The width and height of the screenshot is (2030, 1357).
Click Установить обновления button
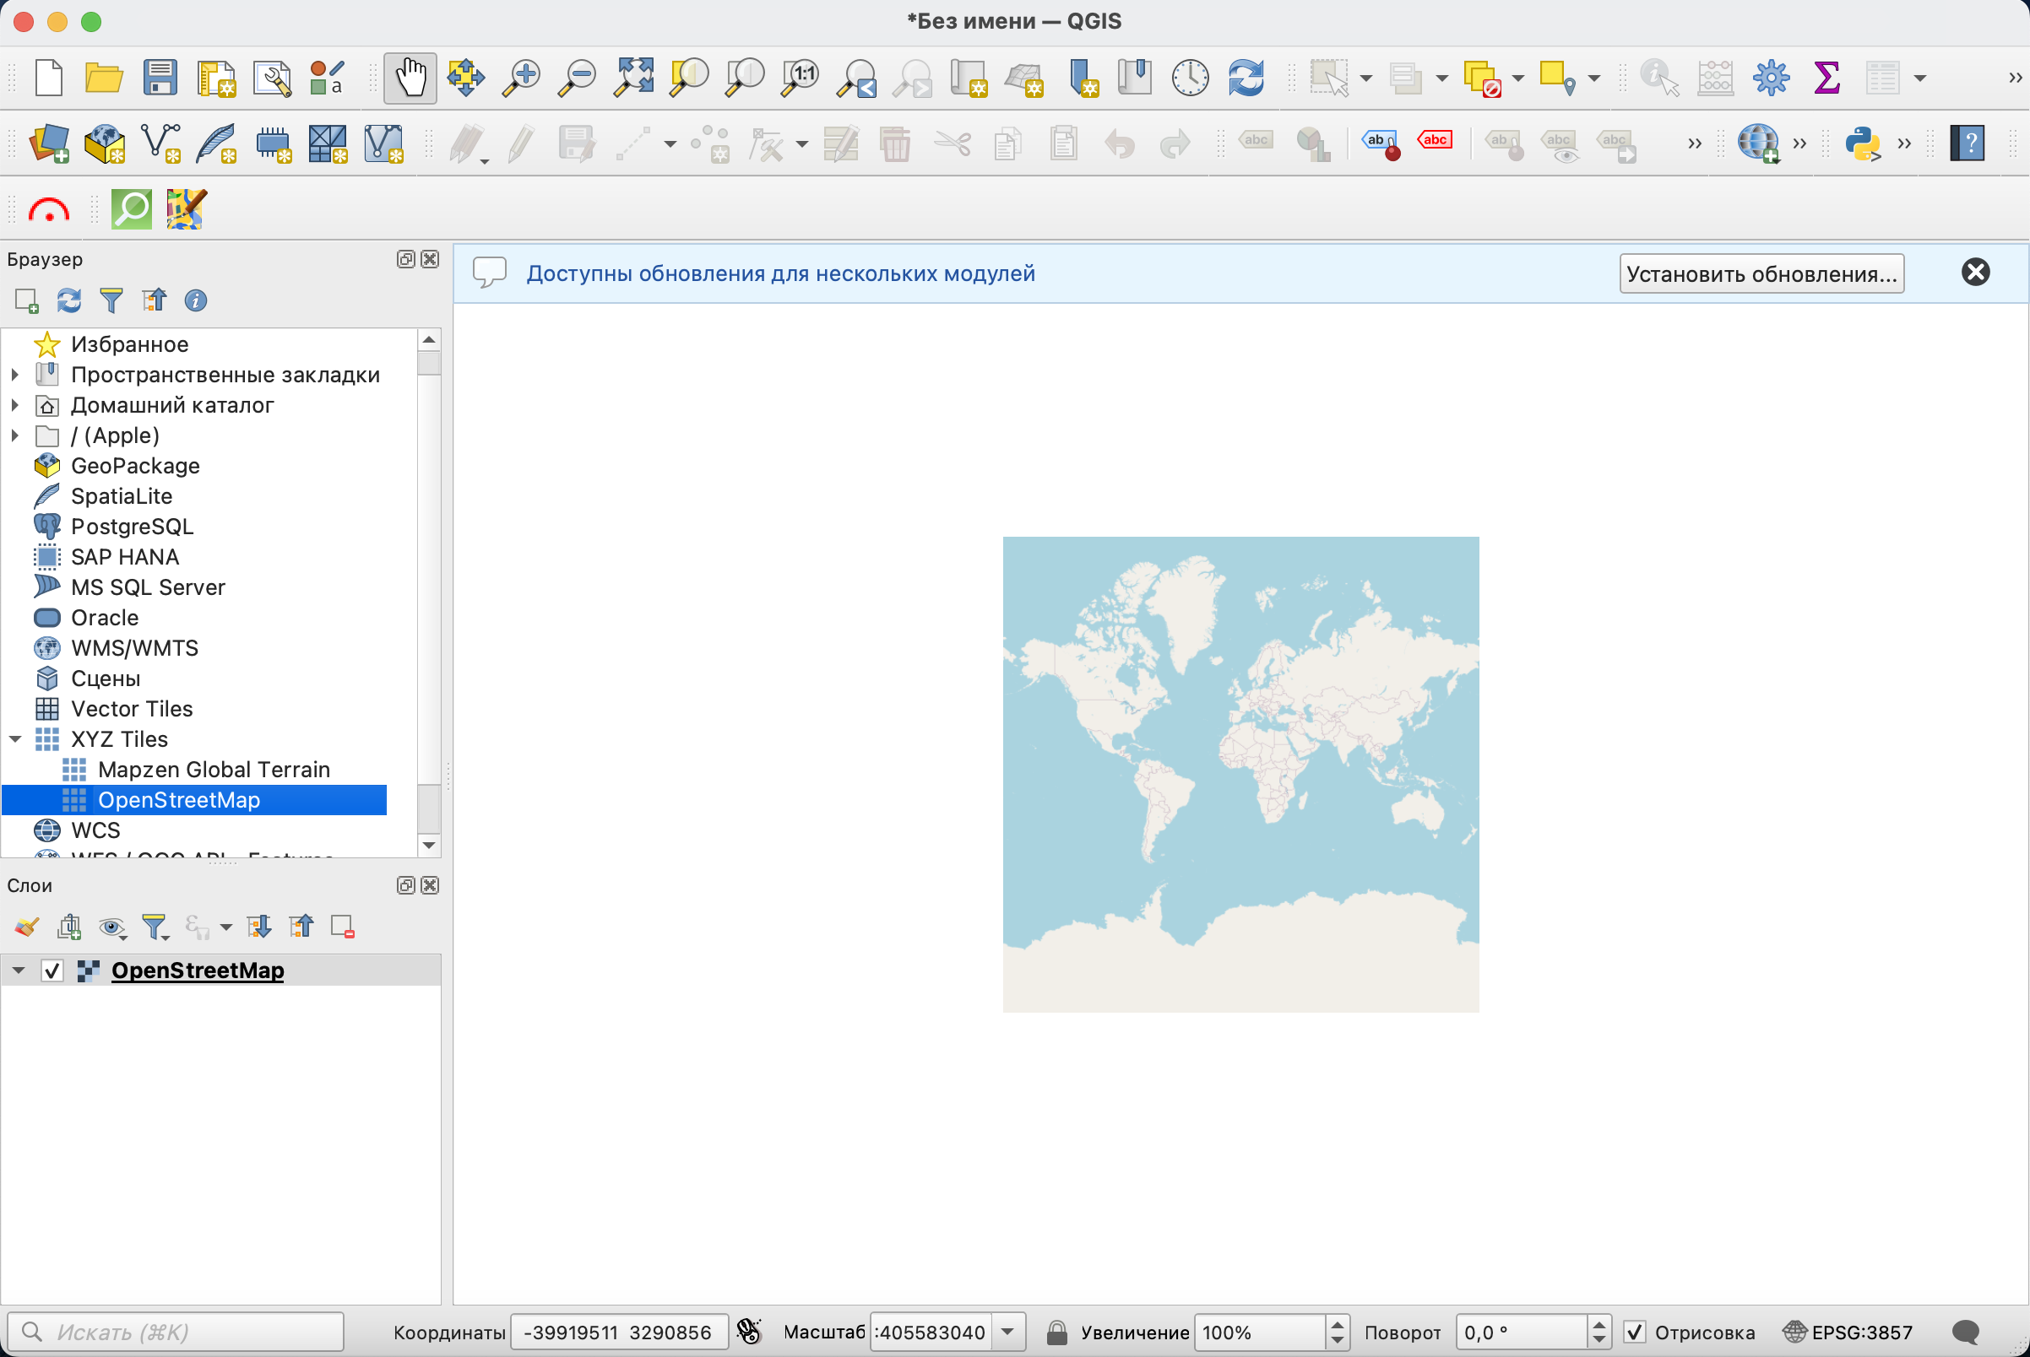1761,273
